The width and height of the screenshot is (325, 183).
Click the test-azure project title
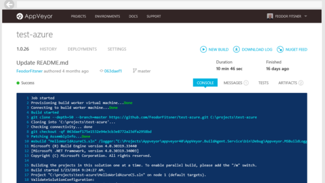[x=35, y=35]
